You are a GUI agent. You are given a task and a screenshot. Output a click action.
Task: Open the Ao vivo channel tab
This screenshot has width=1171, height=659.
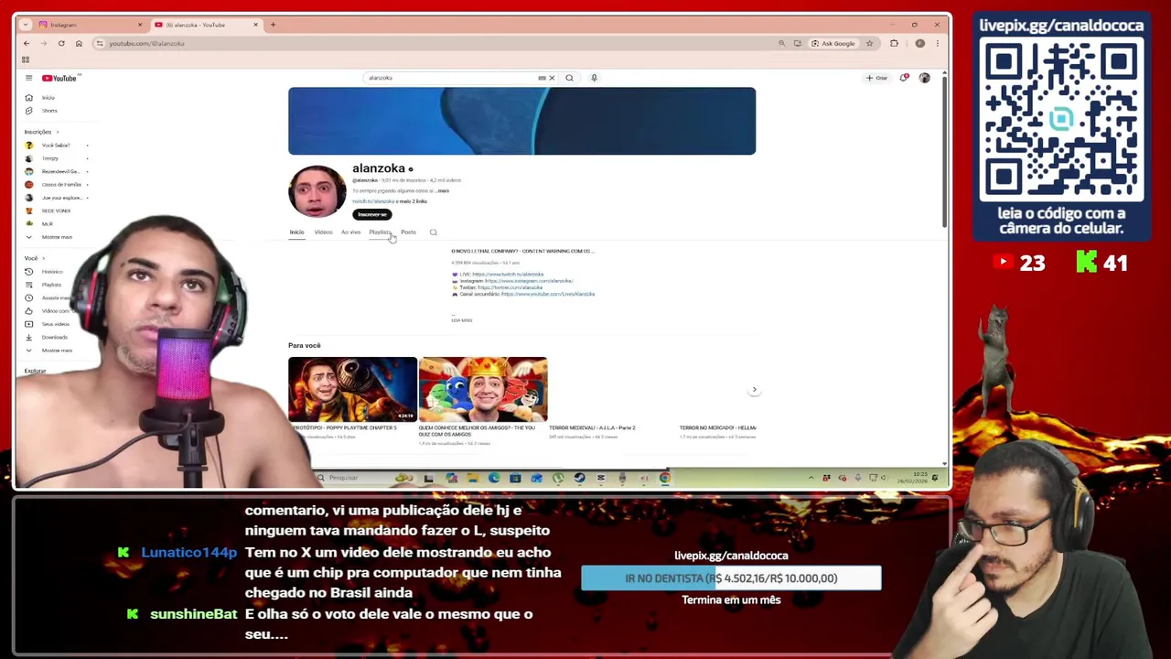coord(350,232)
